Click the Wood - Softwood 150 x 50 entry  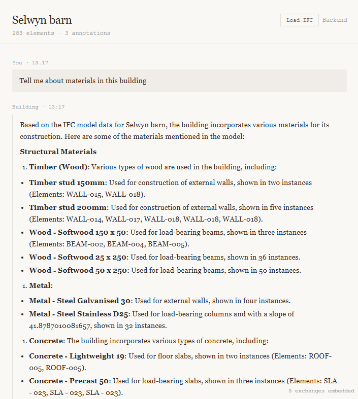(x=78, y=232)
